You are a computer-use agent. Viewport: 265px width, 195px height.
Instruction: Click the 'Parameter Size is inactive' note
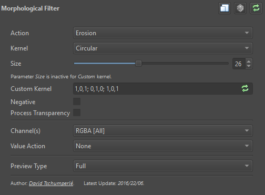61,77
